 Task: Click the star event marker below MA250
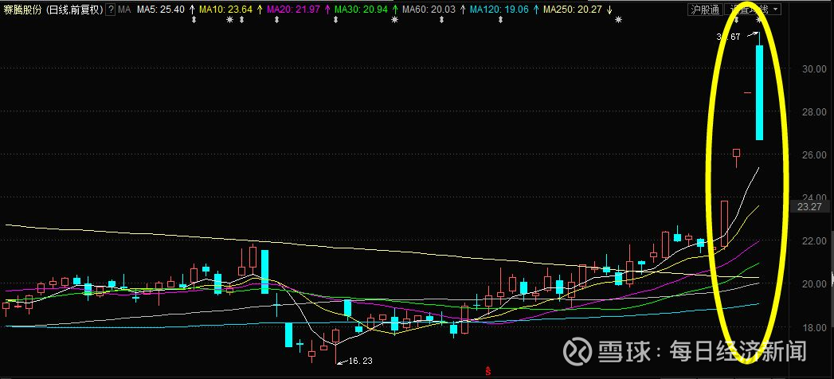618,20
